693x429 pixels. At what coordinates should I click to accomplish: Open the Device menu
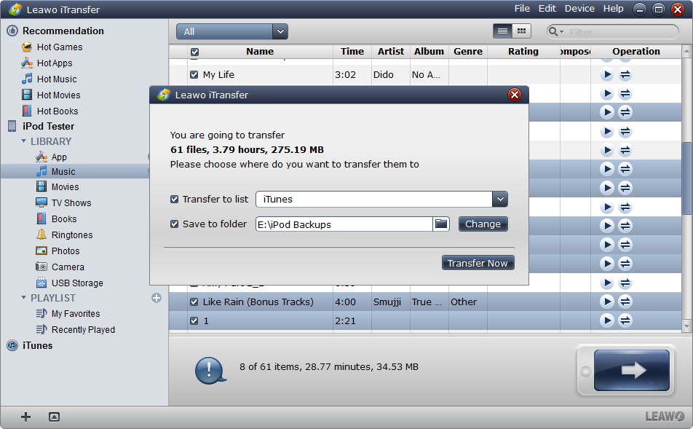point(579,9)
